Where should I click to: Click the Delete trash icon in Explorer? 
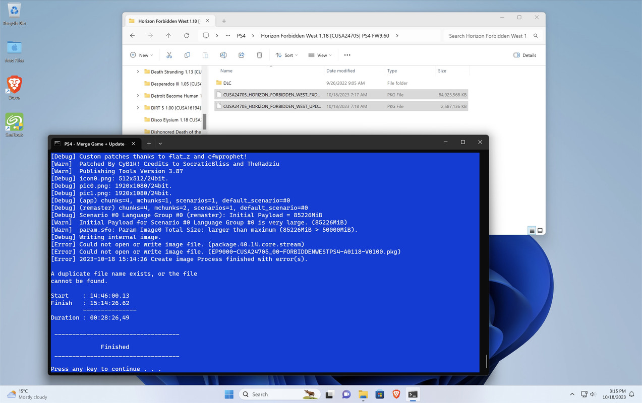[x=259, y=55]
